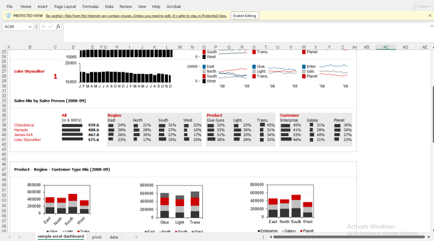Click the formula bar cancel X icon
This screenshot has height=241, width=434.
pyautogui.click(x=43, y=27)
